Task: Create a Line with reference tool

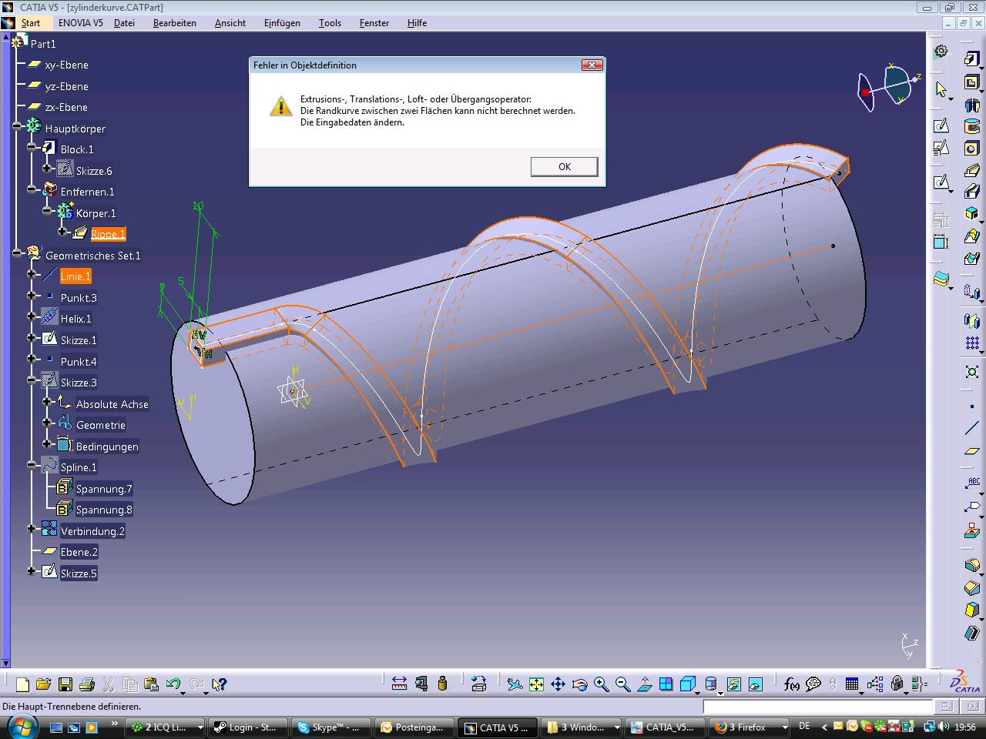Action: click(x=971, y=428)
